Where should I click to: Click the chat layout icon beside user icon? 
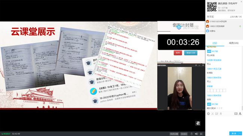coord(236,114)
